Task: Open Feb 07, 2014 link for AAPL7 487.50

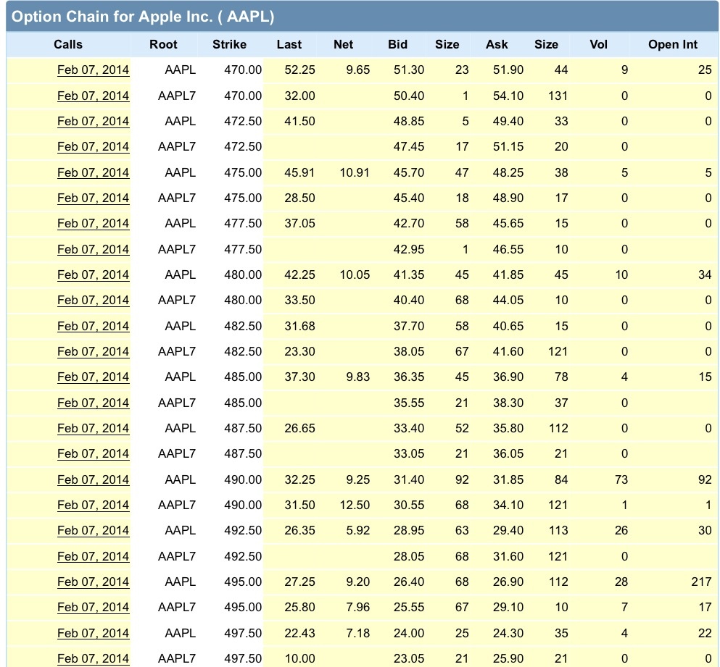Action: [x=94, y=453]
